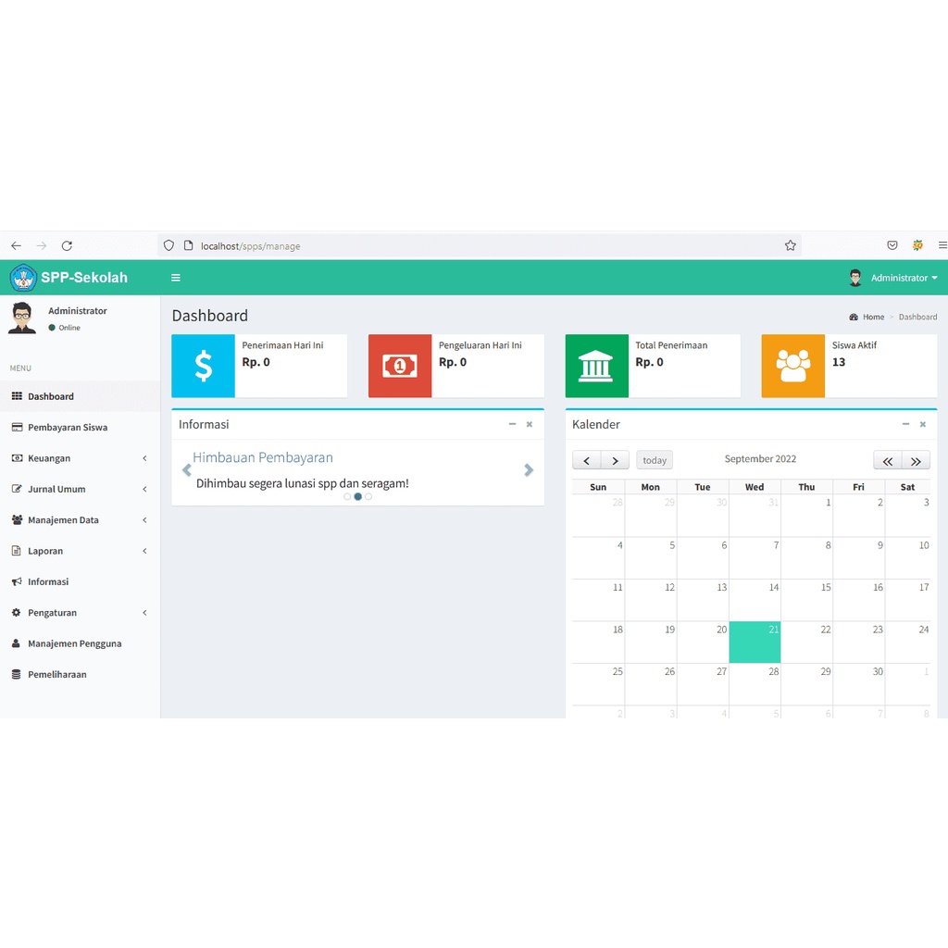This screenshot has height=948, width=948.
Task: Go to next month in calendar
Action: (x=615, y=460)
